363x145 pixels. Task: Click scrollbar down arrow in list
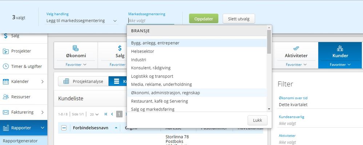(269, 109)
